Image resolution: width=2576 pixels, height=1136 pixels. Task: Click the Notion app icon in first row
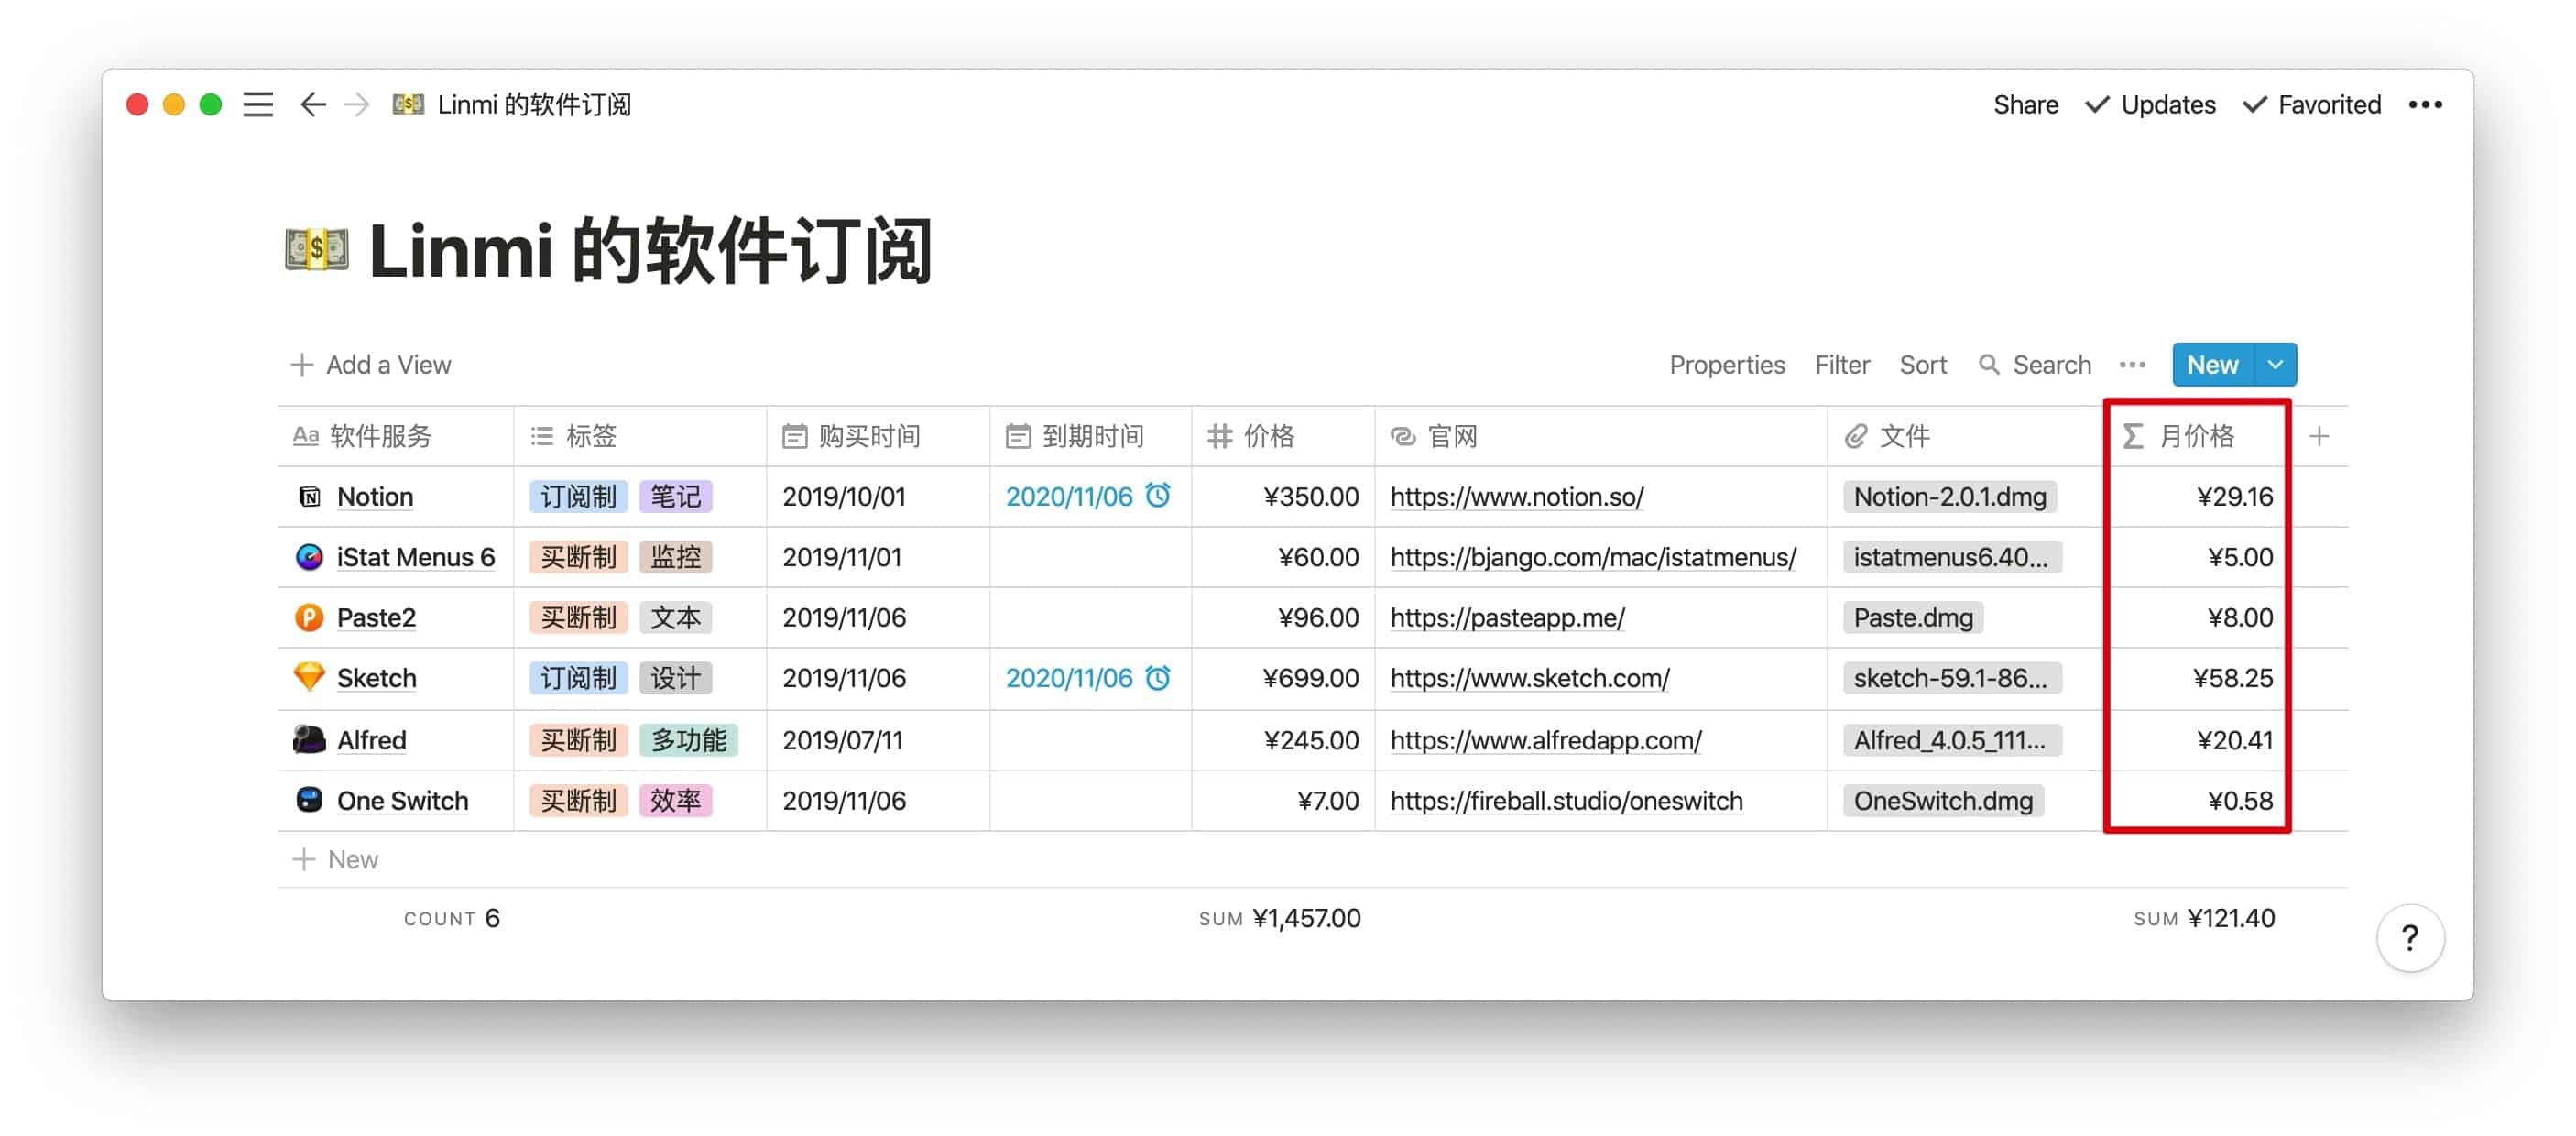(x=309, y=496)
